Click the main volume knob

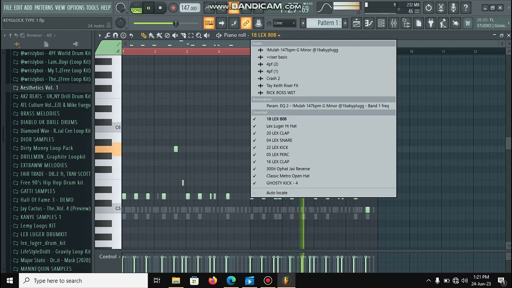click(120, 8)
